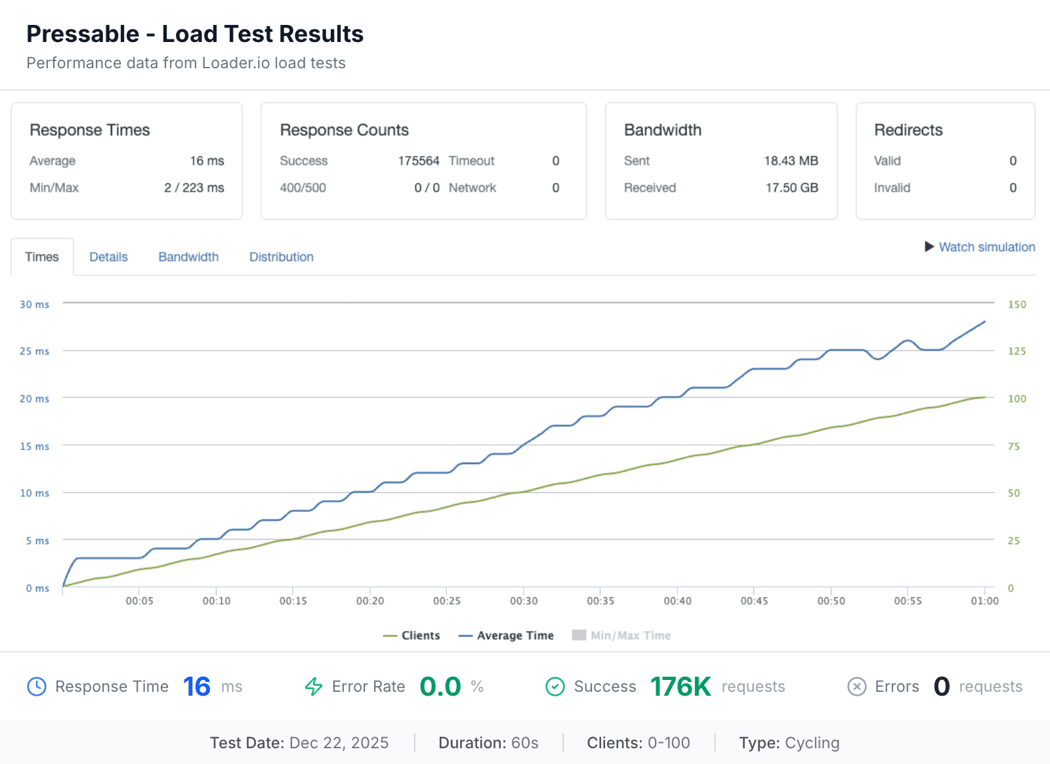Select the Distribution tab
This screenshot has height=764, width=1050.
click(281, 257)
